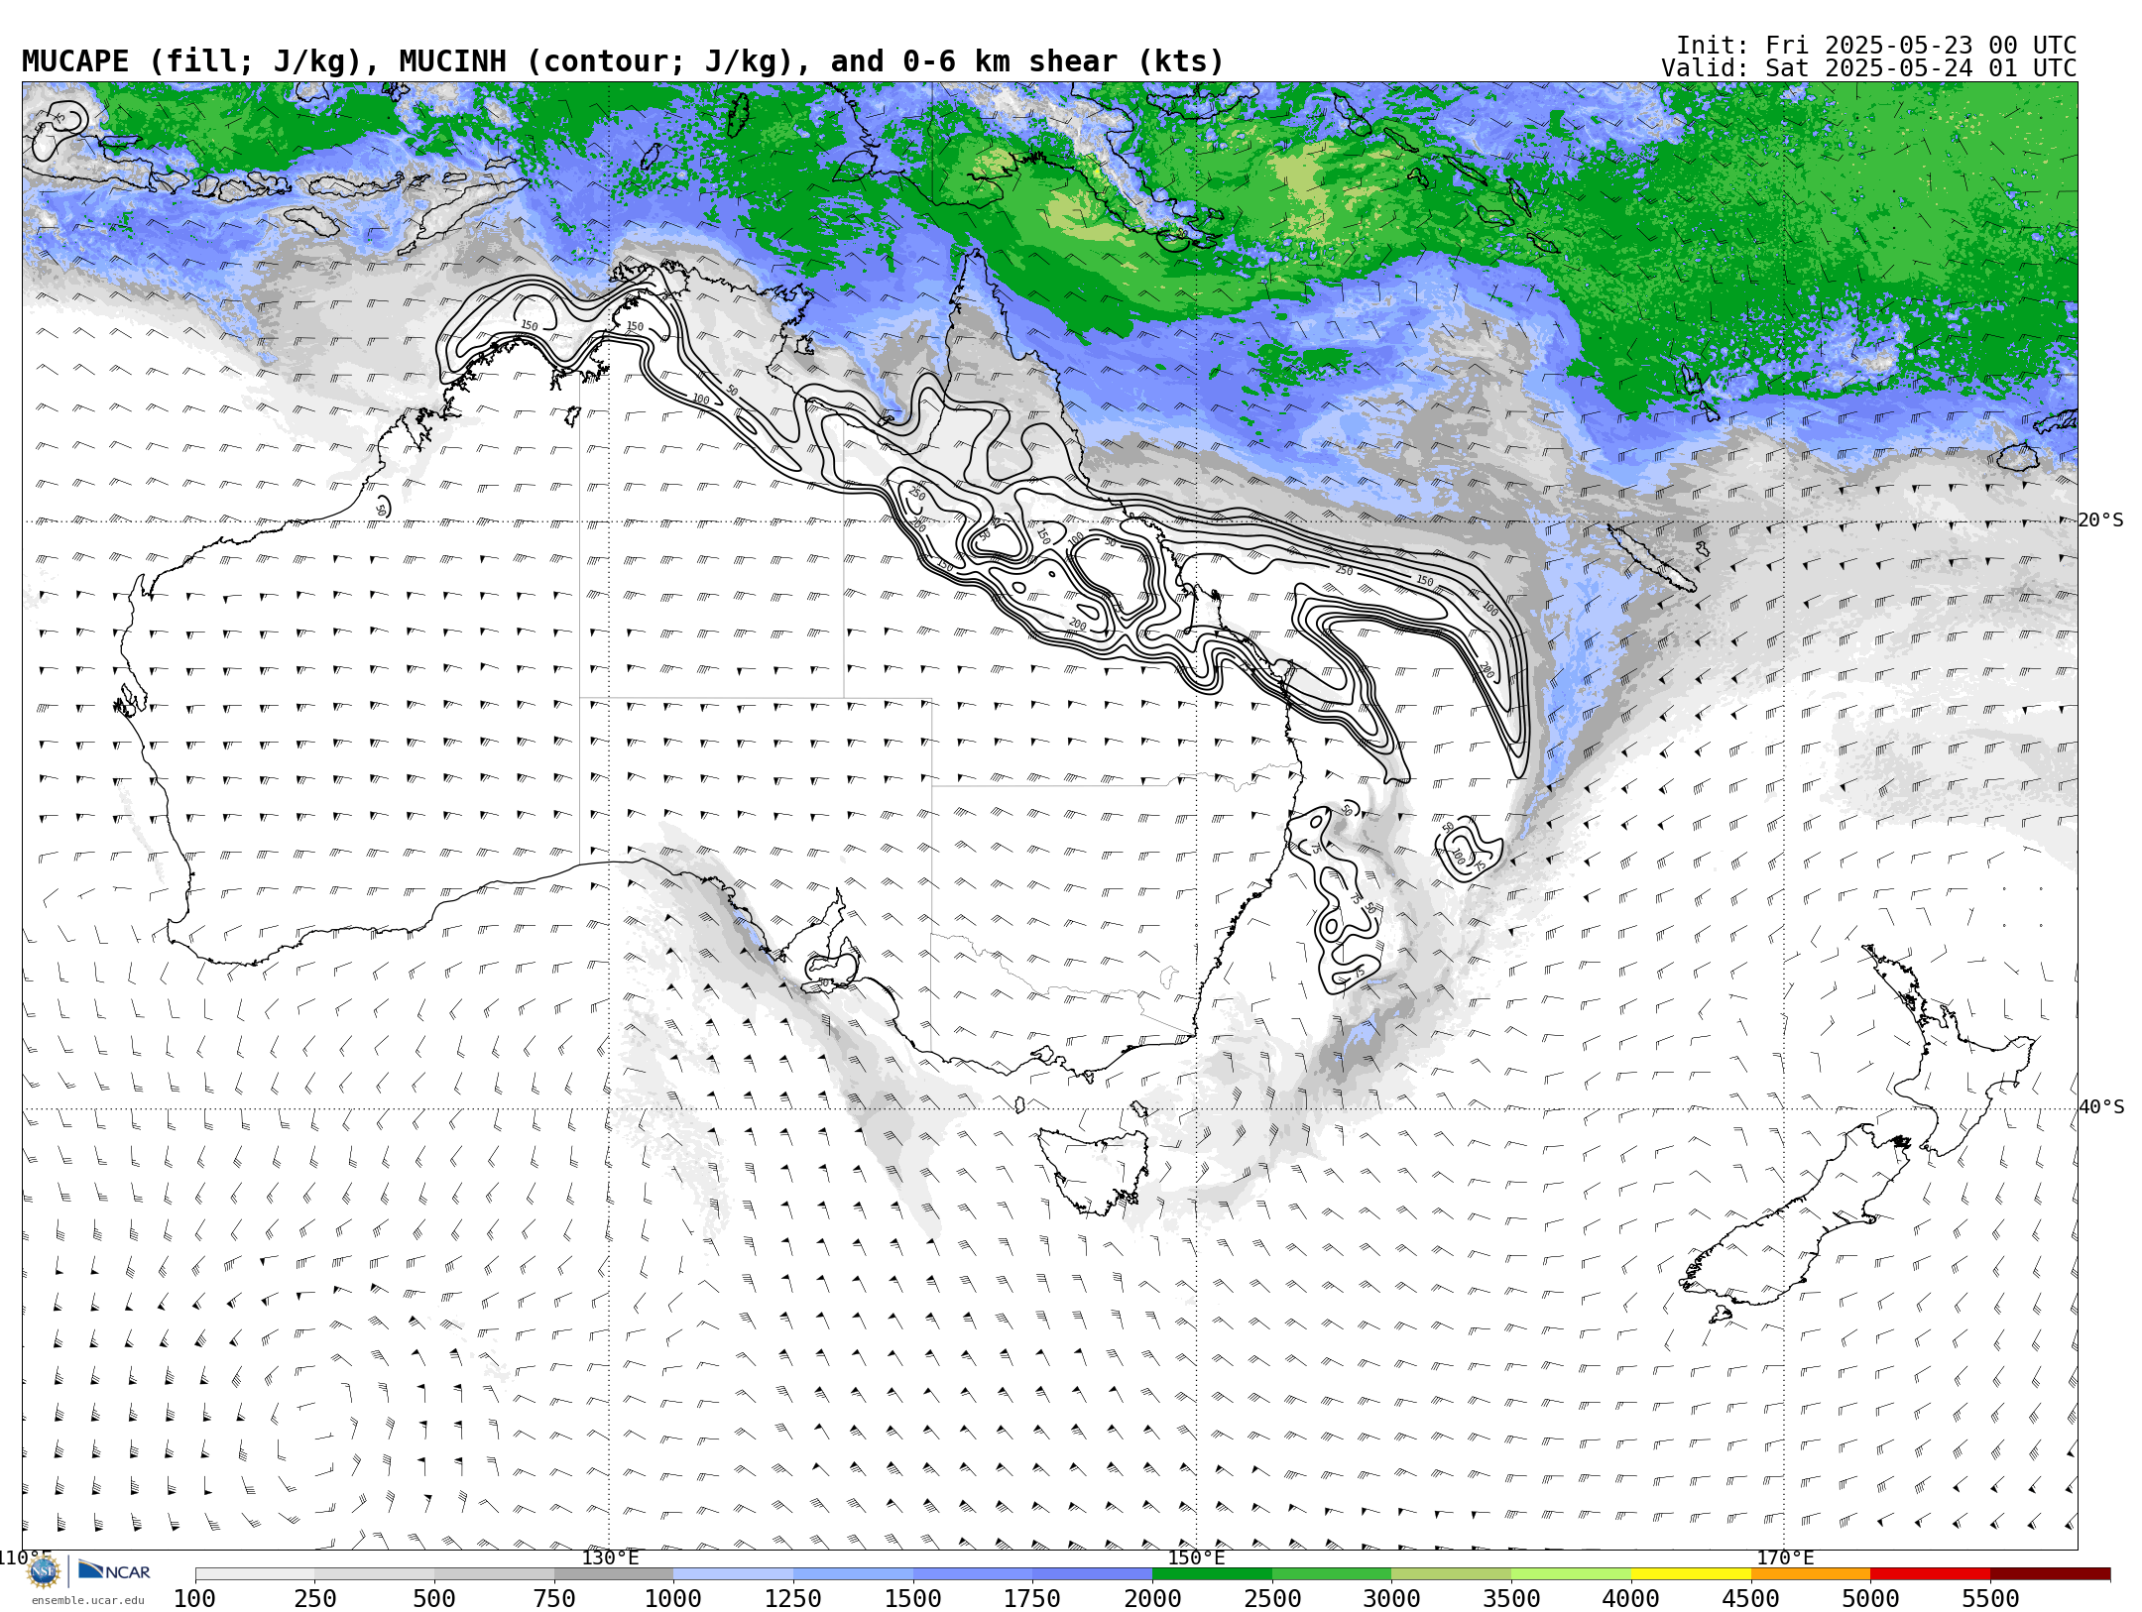
Task: Click the colorbar value 750
Action: pyautogui.click(x=554, y=1599)
